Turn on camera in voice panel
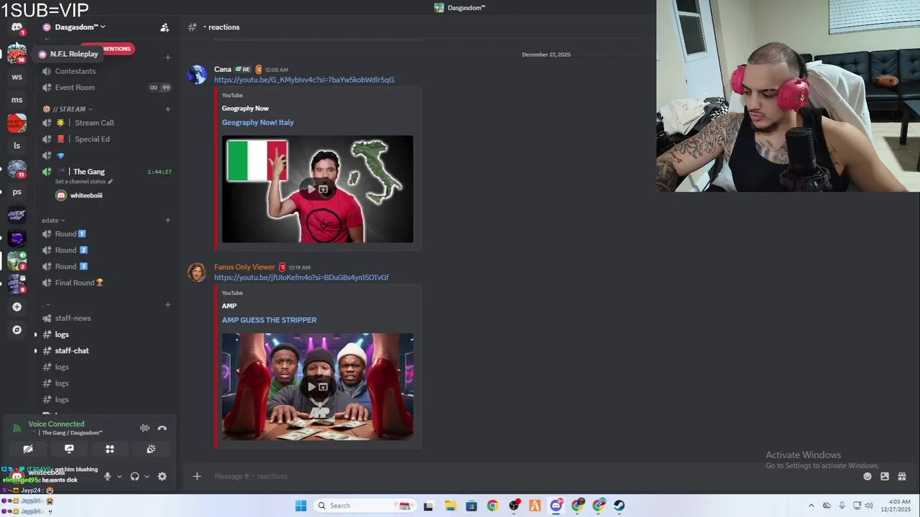Viewport: 920px width, 517px height. point(28,449)
